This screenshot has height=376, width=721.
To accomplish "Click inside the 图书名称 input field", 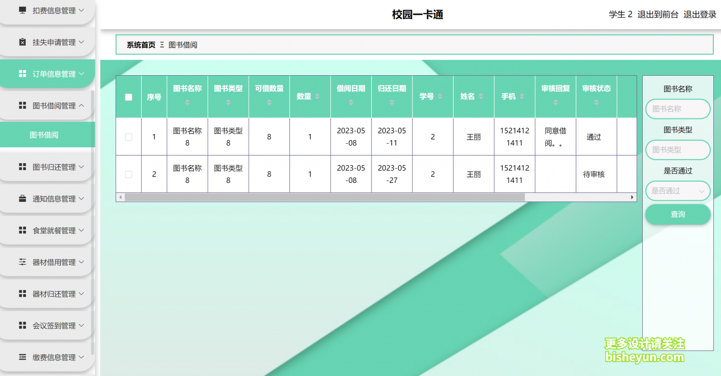I will [x=678, y=109].
